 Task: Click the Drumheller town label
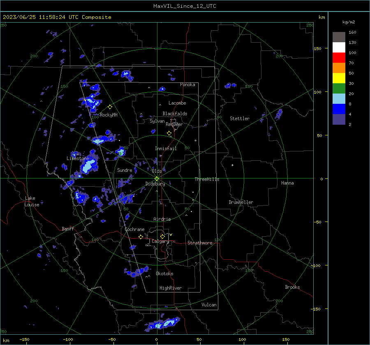pos(241,202)
